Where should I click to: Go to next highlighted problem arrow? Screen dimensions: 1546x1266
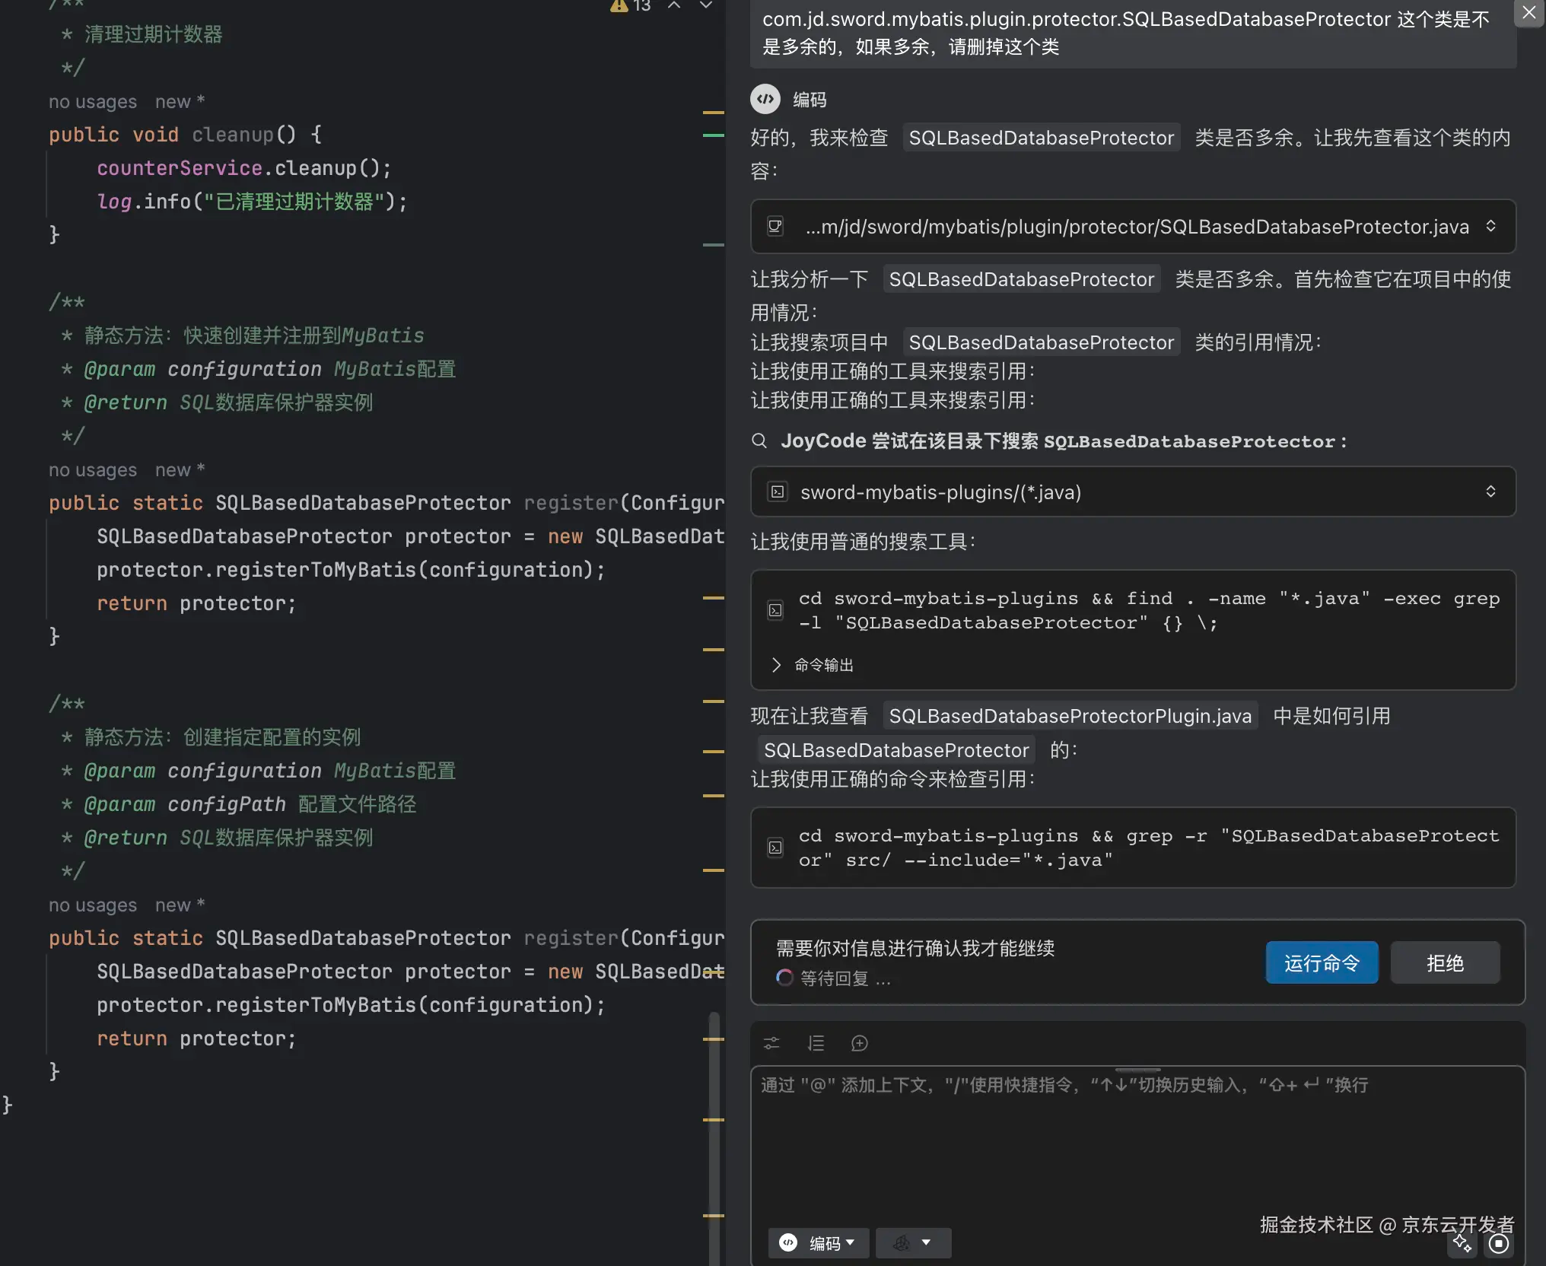click(706, 6)
